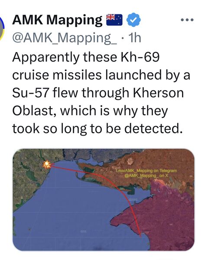Click the blue verified checkmark badge
205x260 pixels.
coord(133,19)
